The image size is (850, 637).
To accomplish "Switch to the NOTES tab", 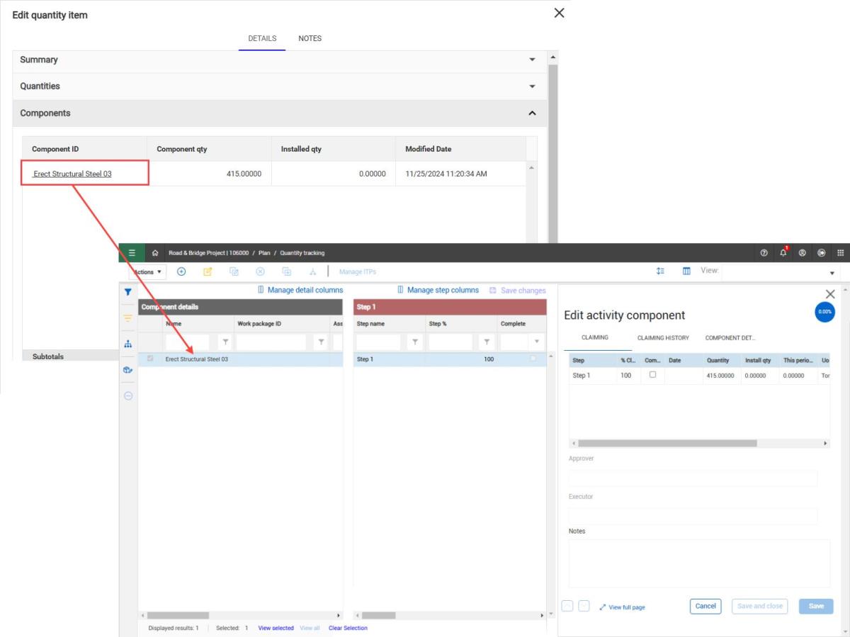I will 310,38.
